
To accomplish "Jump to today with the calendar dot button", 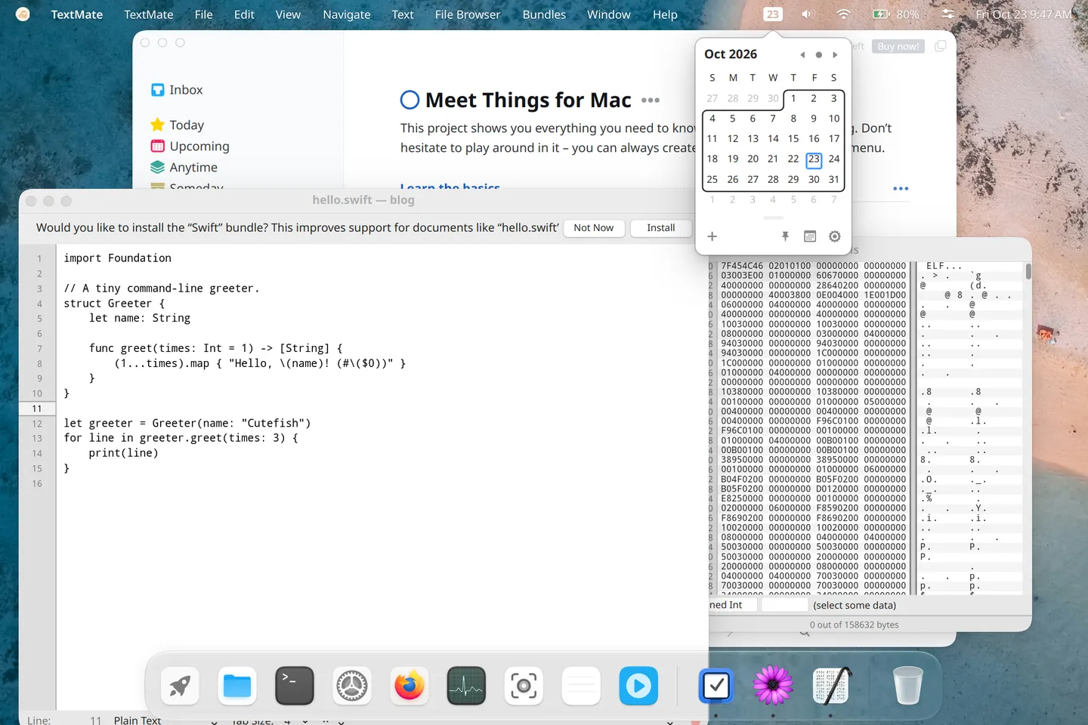I will [x=818, y=54].
